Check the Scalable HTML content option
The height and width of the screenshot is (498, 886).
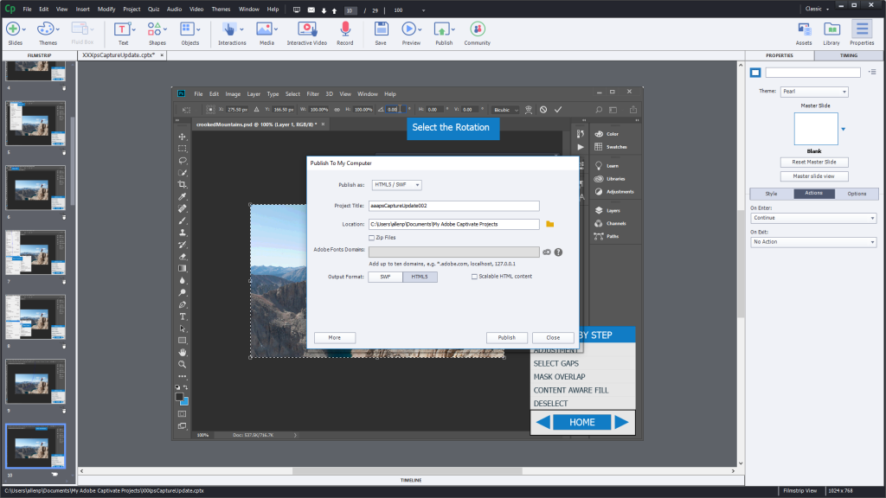[474, 277]
